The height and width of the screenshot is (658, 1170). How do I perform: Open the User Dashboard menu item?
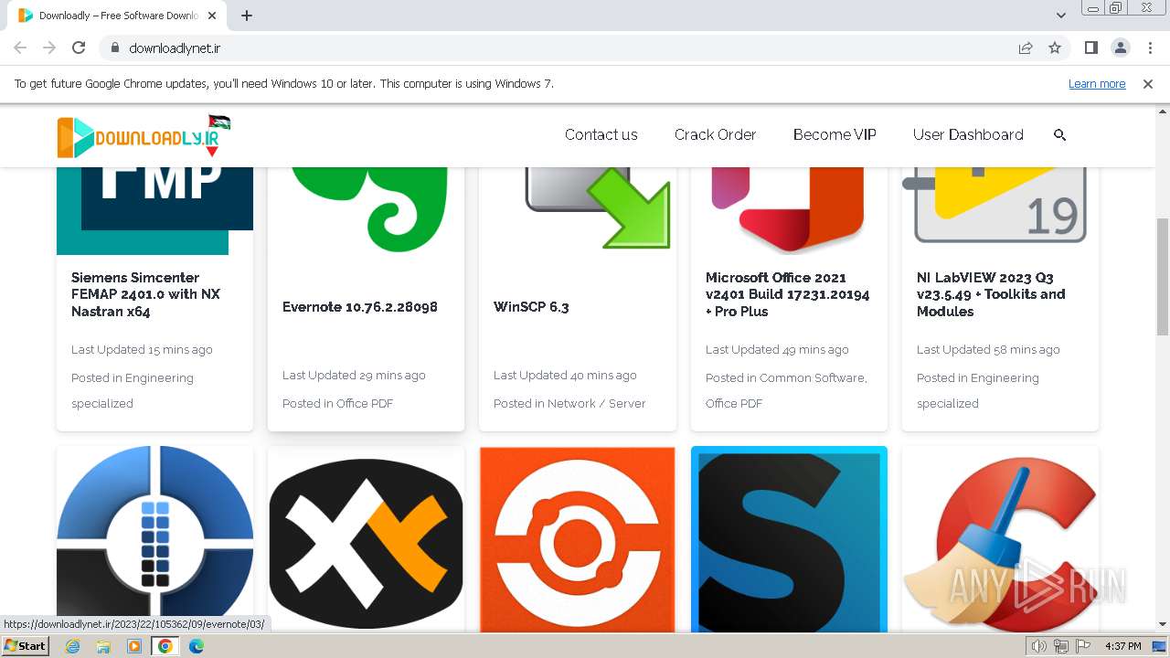968,134
